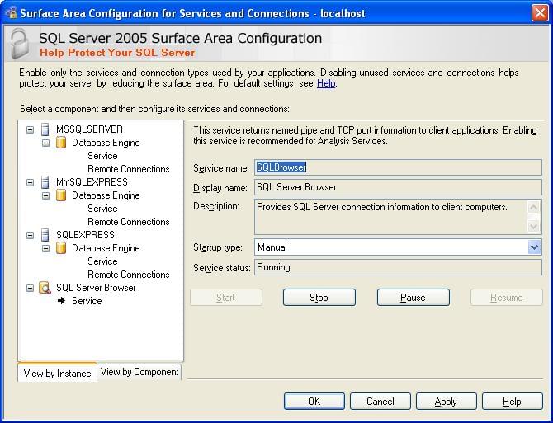Click the Service status field Running
553x423 pixels.
coord(398,267)
